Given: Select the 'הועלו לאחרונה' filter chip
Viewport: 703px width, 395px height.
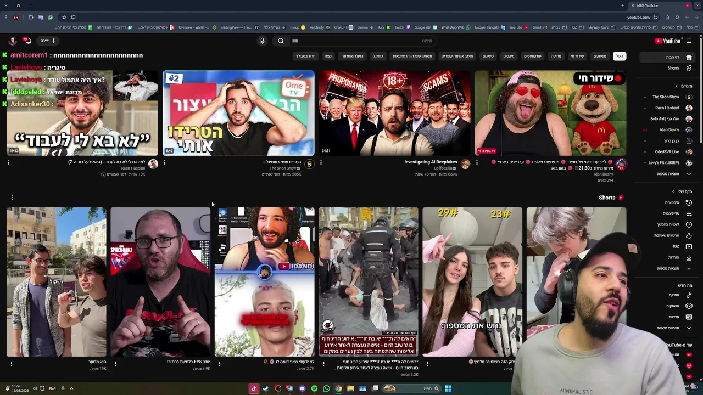Looking at the screenshot, I should click(x=352, y=56).
